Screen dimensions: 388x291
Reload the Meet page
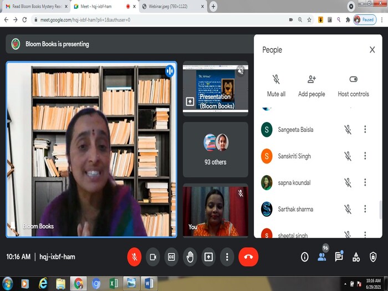pos(24,20)
